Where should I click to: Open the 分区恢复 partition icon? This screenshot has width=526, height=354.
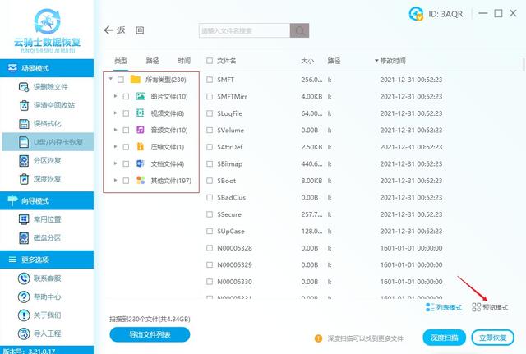[x=24, y=161]
